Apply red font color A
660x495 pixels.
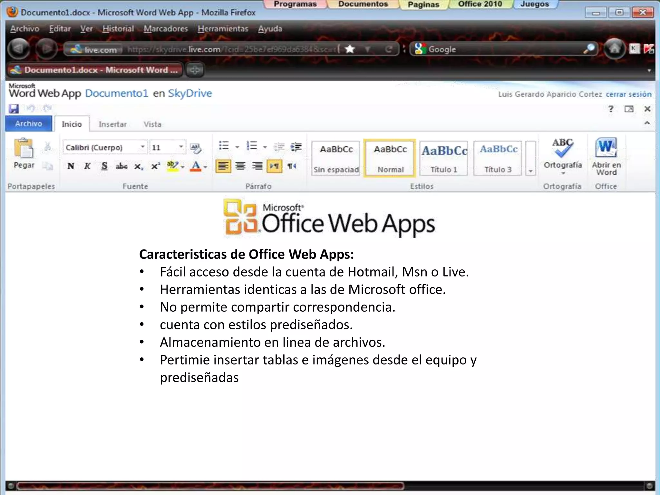click(x=196, y=166)
